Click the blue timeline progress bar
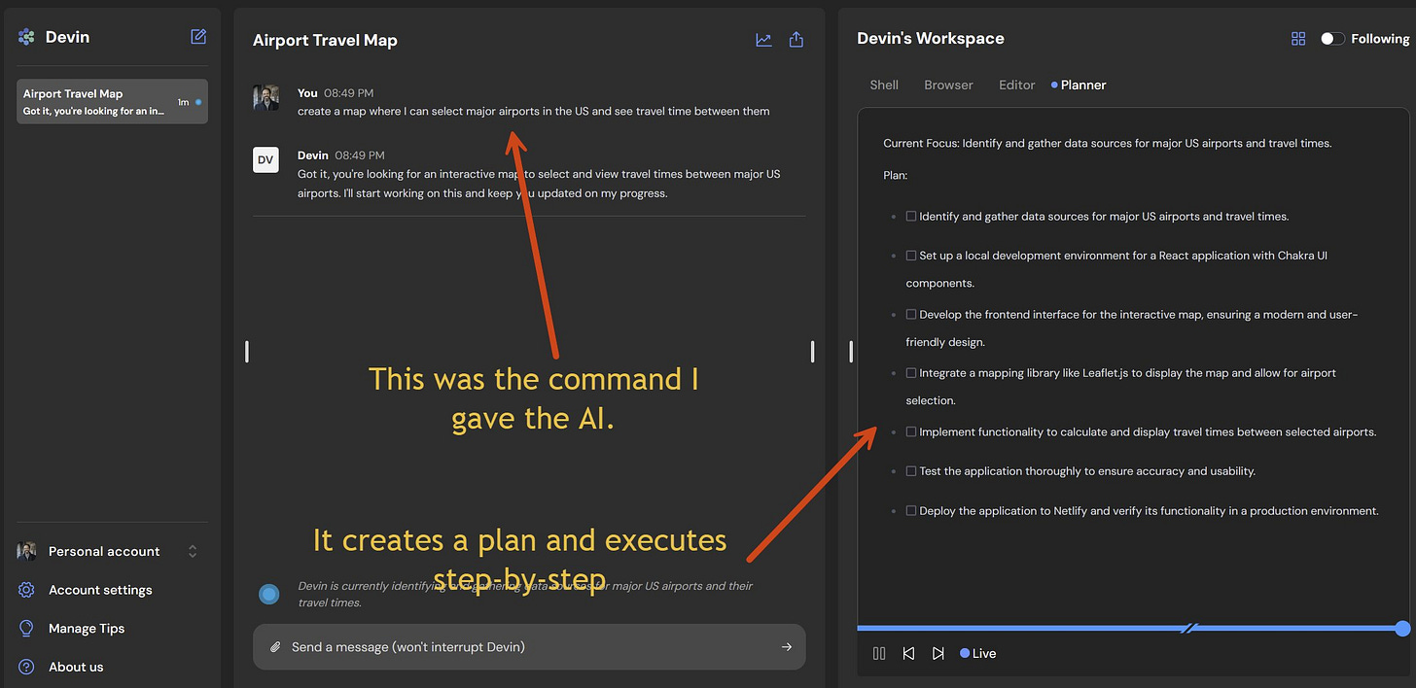1416x688 pixels. pyautogui.click(x=1128, y=629)
